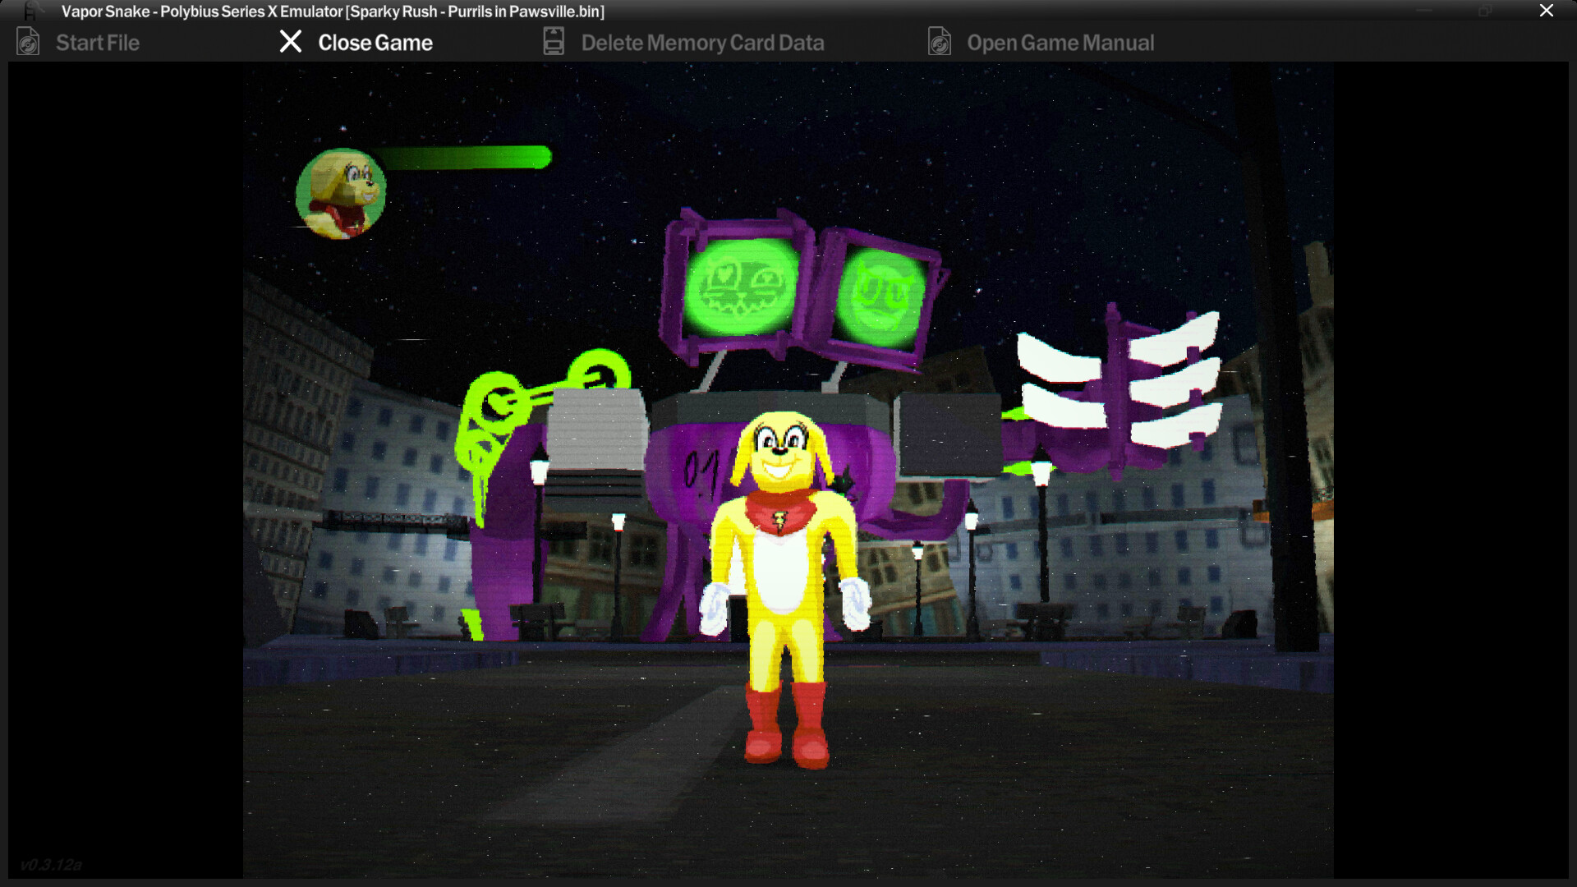Close the running Sparky Rush game
1577x887 pixels.
[x=376, y=42]
